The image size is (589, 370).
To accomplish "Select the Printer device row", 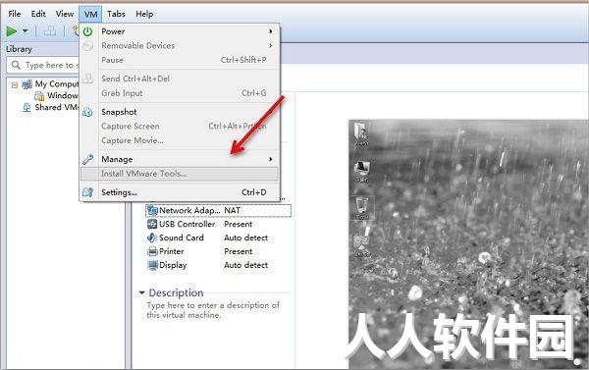I will point(218,251).
